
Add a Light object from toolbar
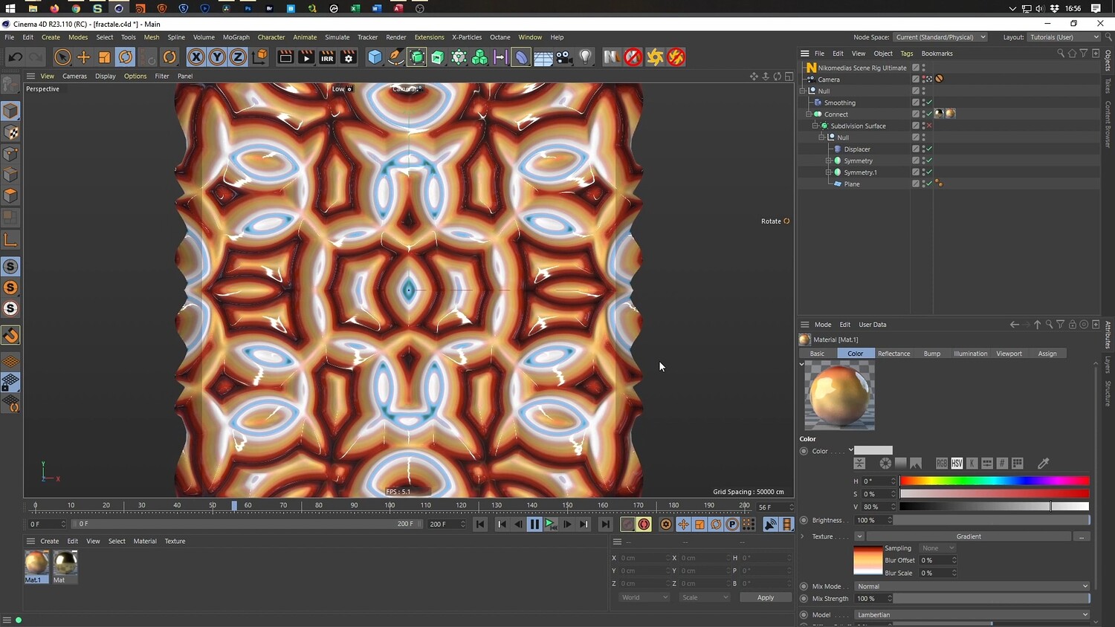586,57
